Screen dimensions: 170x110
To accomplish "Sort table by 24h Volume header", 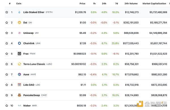I will tap(131, 3).
